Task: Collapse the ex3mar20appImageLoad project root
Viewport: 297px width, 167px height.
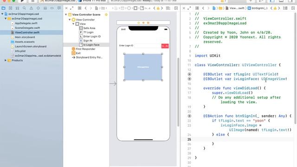Action: click(2, 14)
